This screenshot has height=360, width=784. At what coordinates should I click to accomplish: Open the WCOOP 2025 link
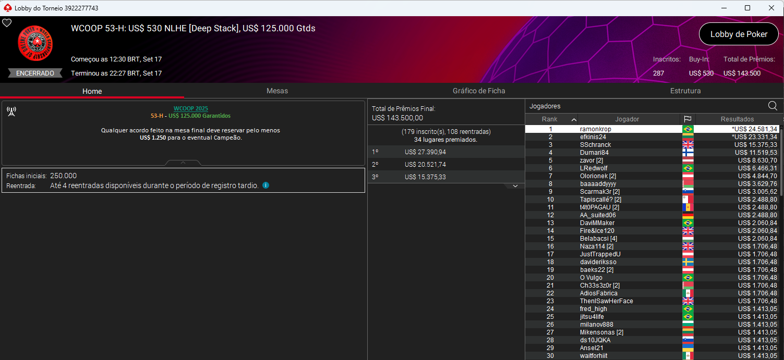pyautogui.click(x=191, y=108)
